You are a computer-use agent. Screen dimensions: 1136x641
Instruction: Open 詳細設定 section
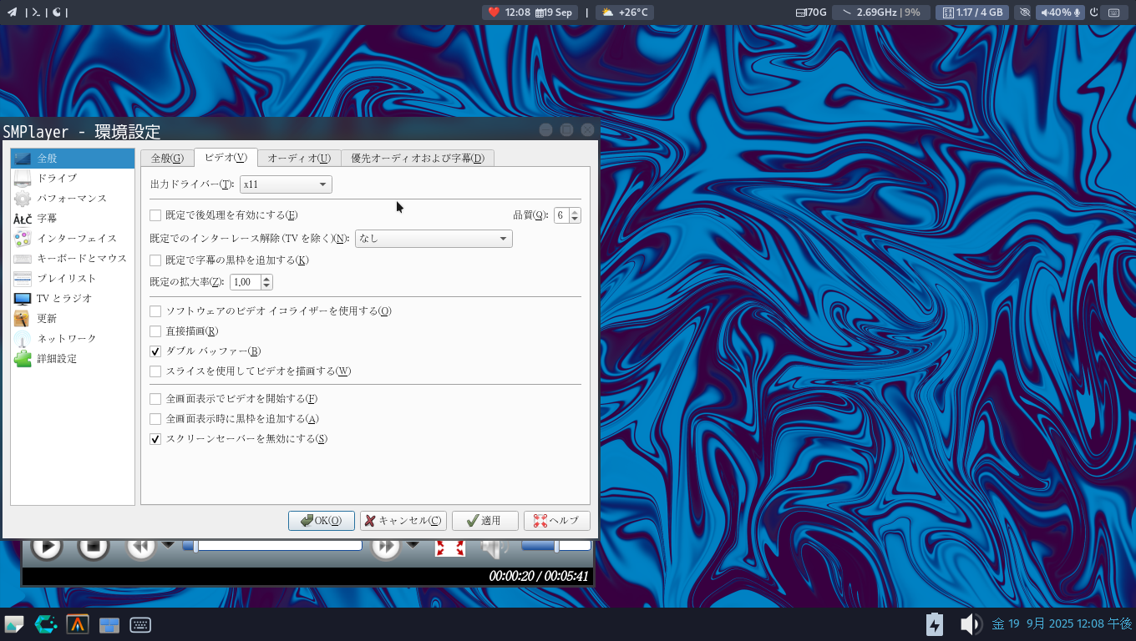pyautogui.click(x=73, y=358)
